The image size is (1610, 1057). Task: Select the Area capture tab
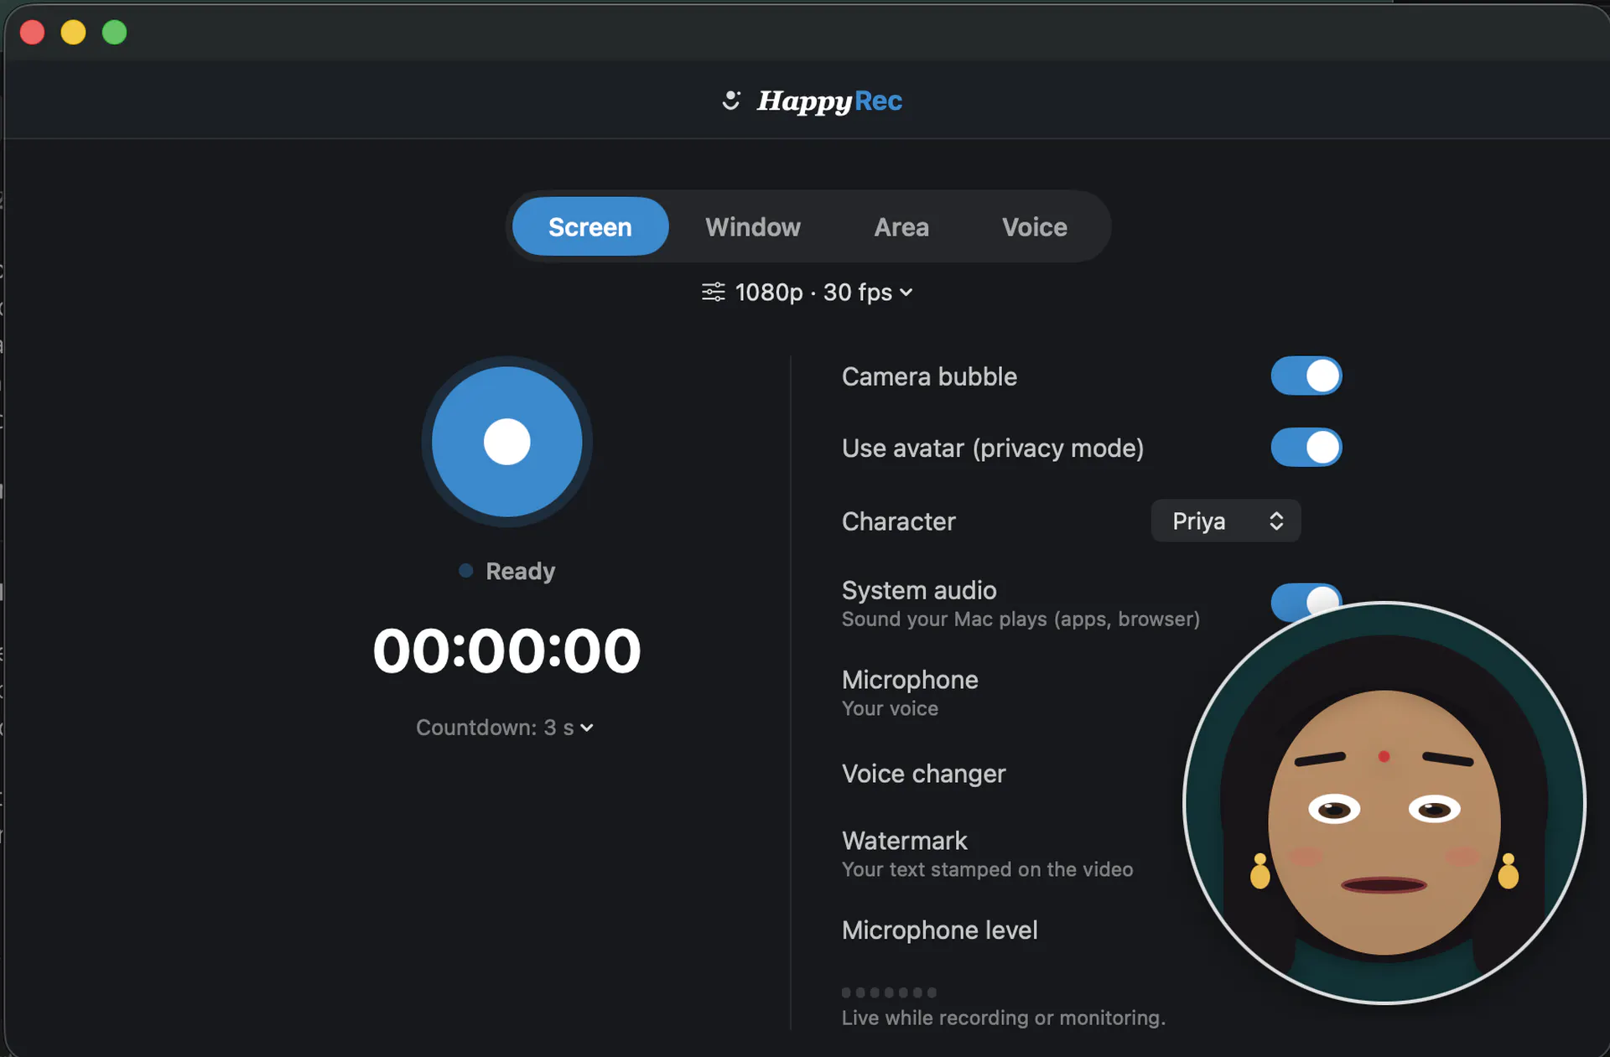click(901, 226)
